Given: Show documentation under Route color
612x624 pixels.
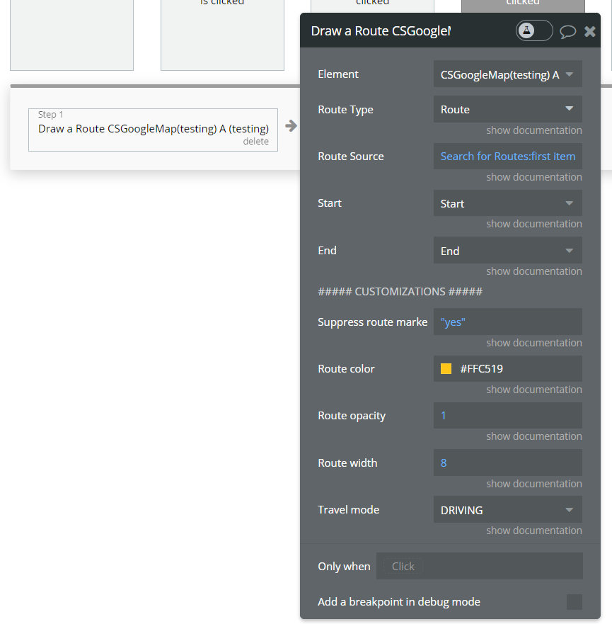Looking at the screenshot, I should coord(533,390).
